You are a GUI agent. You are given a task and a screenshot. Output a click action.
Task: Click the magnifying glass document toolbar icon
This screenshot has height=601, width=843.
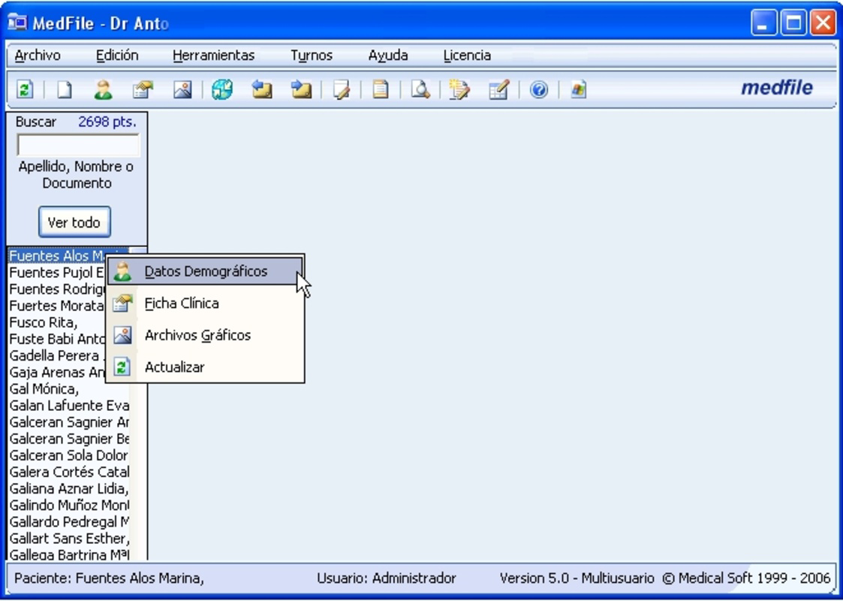click(x=420, y=89)
